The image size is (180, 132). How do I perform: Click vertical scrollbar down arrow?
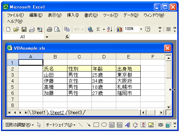(168, 107)
